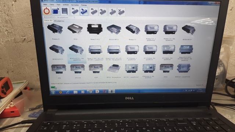Click the second gray chip read icon

pyautogui.click(x=94, y=12)
